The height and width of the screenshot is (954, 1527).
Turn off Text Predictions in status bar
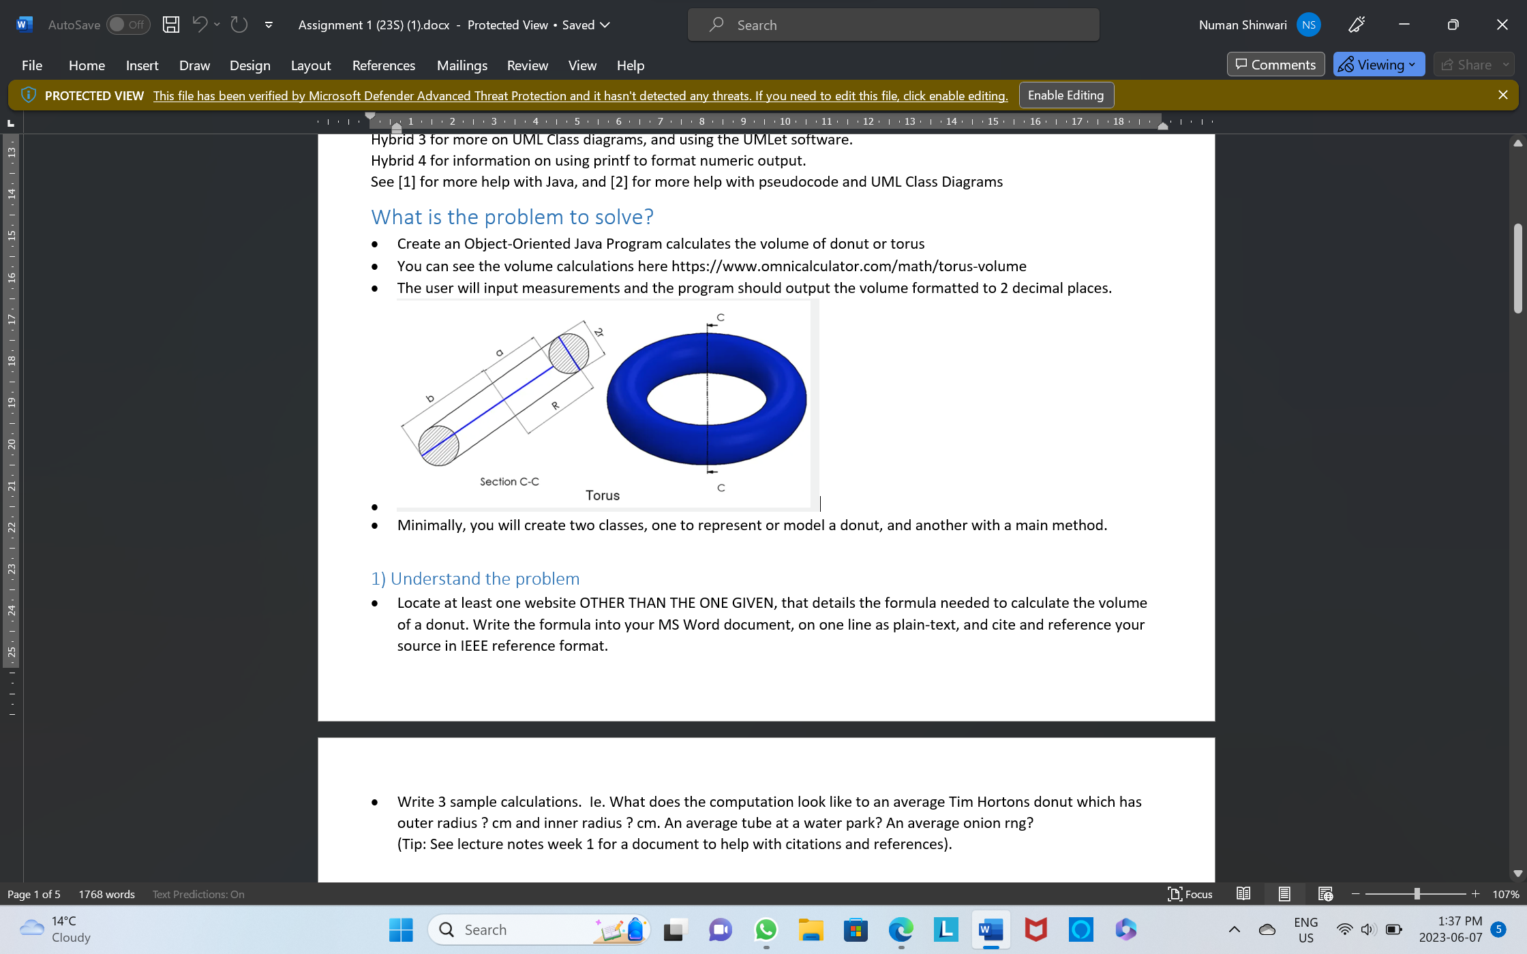(x=198, y=894)
